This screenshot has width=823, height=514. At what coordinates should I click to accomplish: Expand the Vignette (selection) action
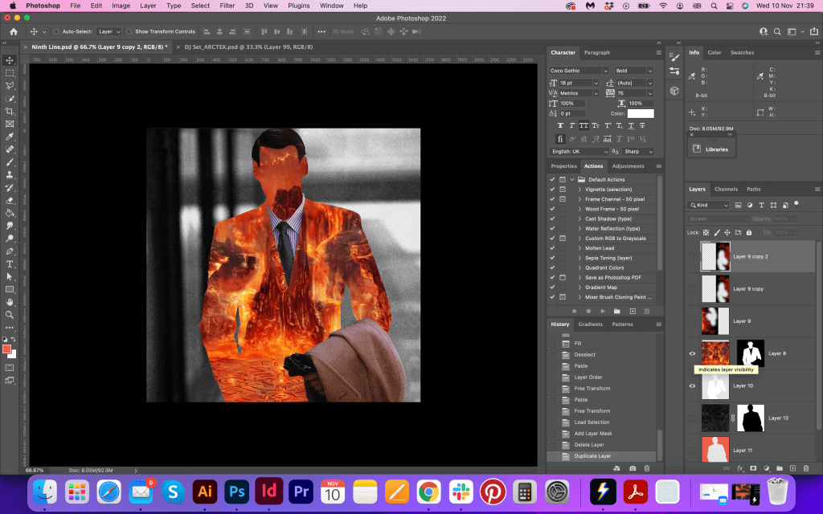579,190
